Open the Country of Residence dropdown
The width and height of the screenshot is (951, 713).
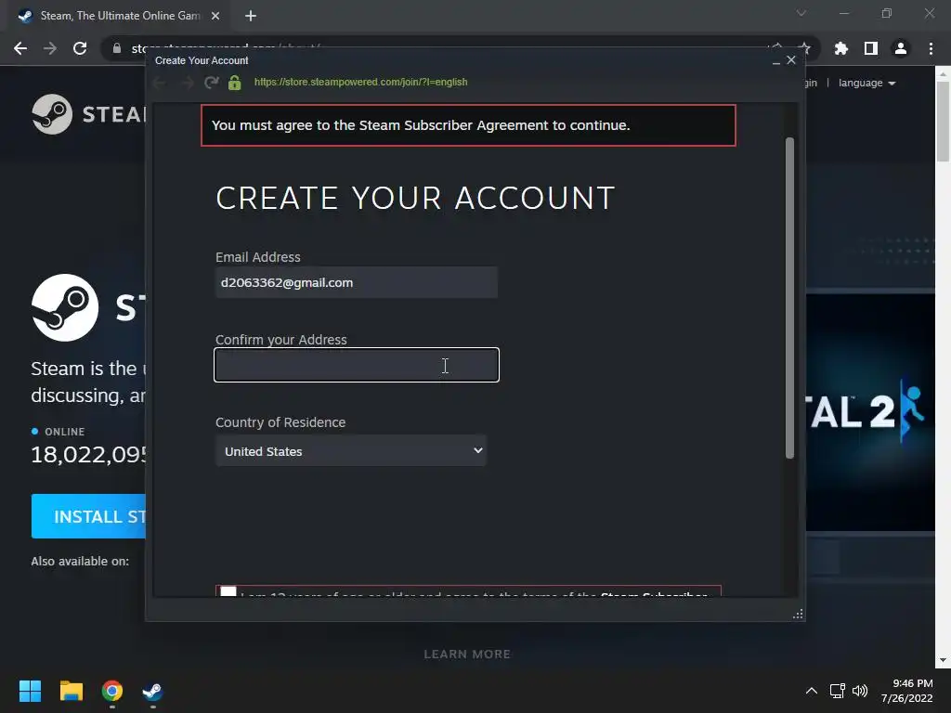pyautogui.click(x=351, y=450)
